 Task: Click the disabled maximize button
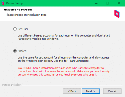click(107, 3)
